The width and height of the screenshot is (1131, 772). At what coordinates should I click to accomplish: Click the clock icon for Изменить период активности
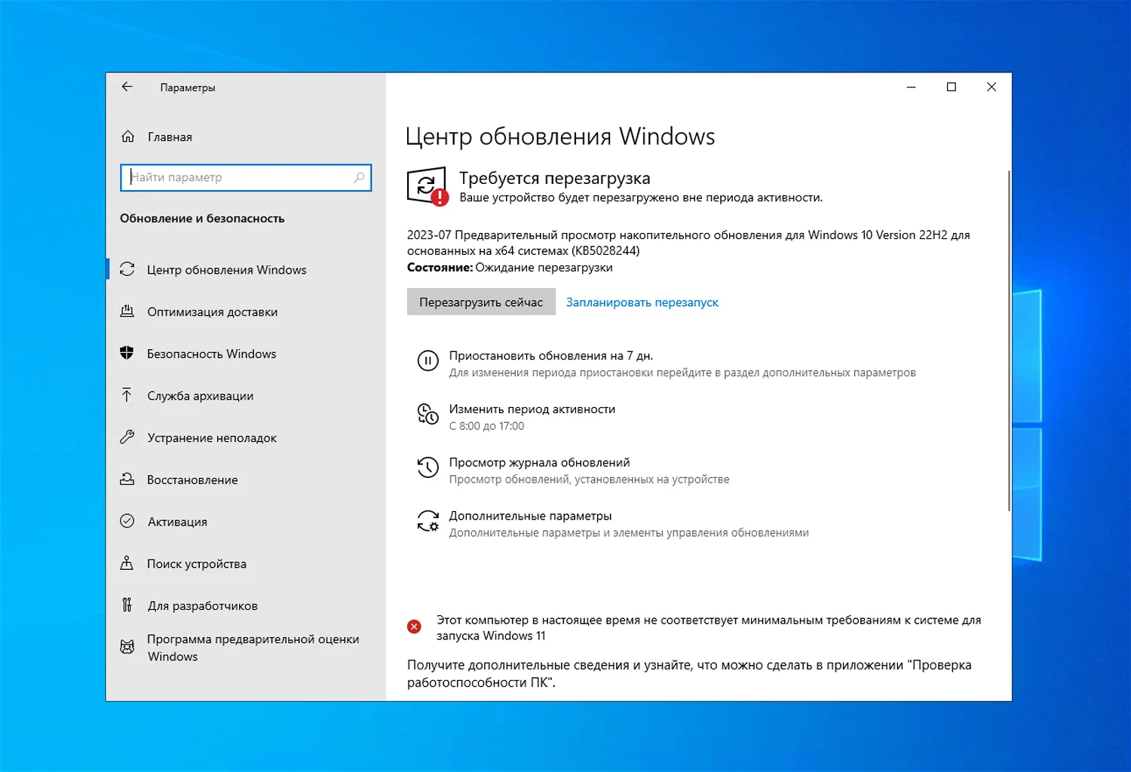[x=428, y=414]
